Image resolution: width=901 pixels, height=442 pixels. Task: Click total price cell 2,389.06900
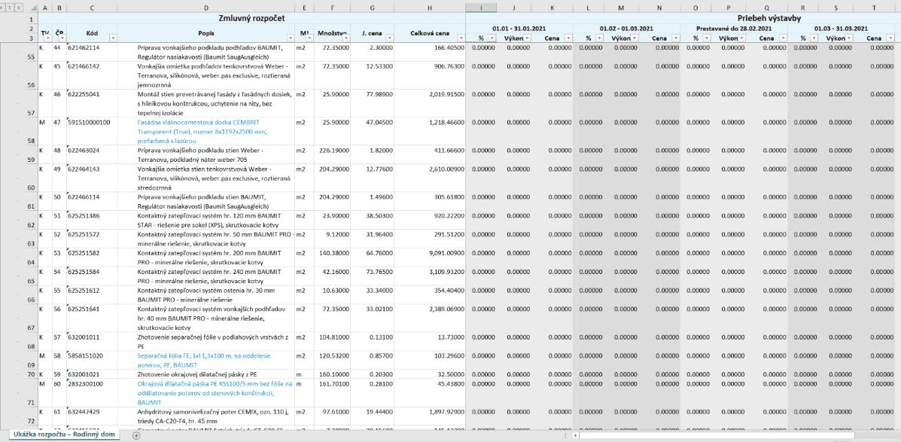(429, 318)
